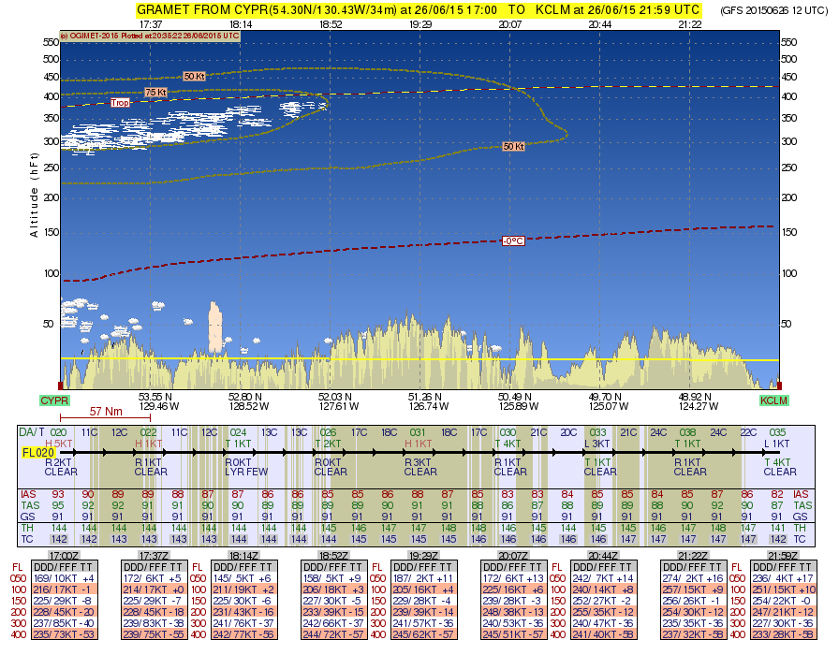
Task: Click the 75 Kt isotach label
Action: click(155, 92)
